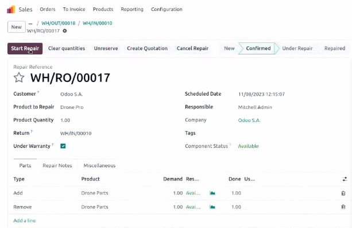352x228 pixels.
Task: Toggle the Under Warranty checkbox
Action: (x=63, y=146)
